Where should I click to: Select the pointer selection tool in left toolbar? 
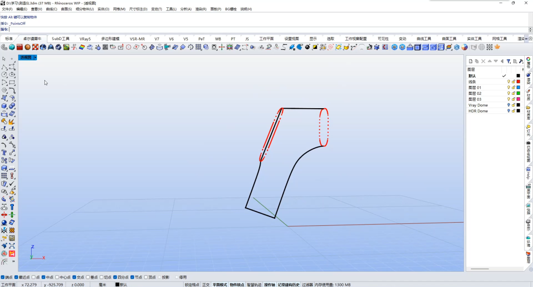[x=4, y=59]
